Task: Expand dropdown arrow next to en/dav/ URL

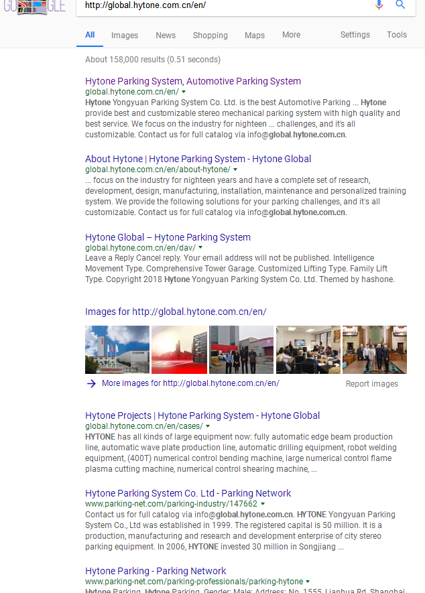Action: (x=200, y=248)
